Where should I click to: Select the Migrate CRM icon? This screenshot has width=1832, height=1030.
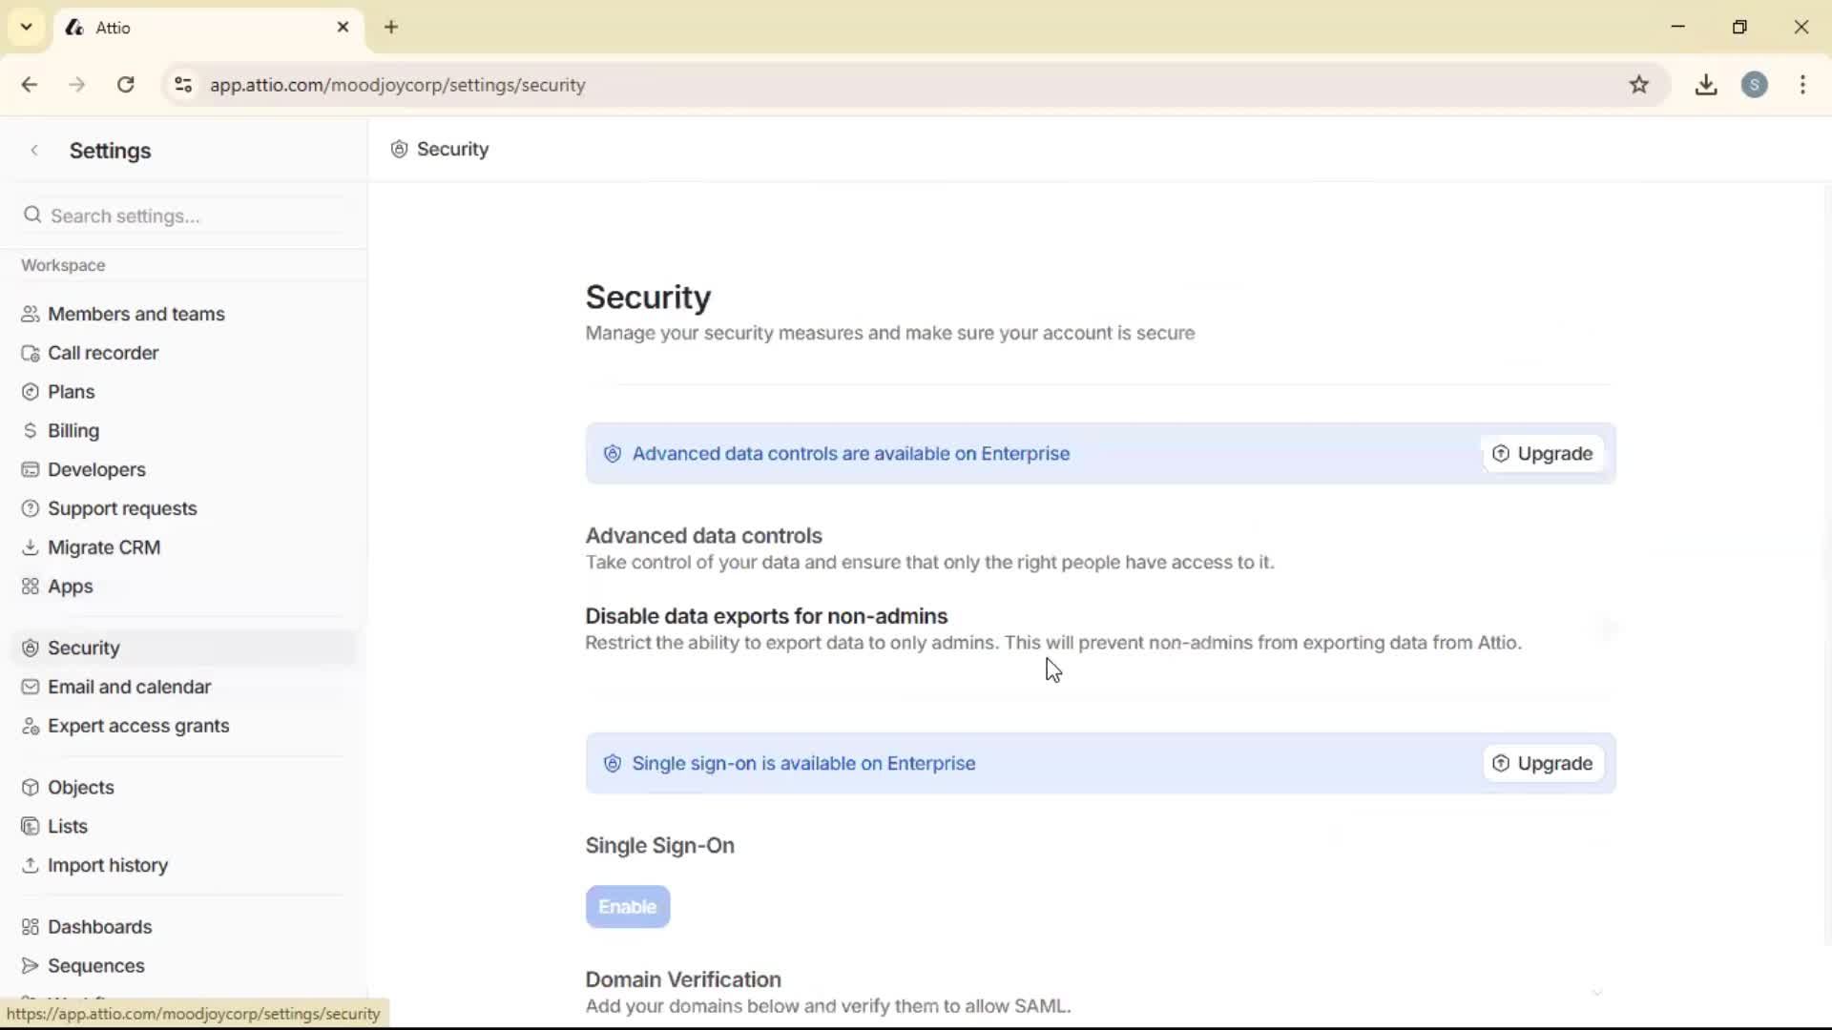click(x=31, y=546)
